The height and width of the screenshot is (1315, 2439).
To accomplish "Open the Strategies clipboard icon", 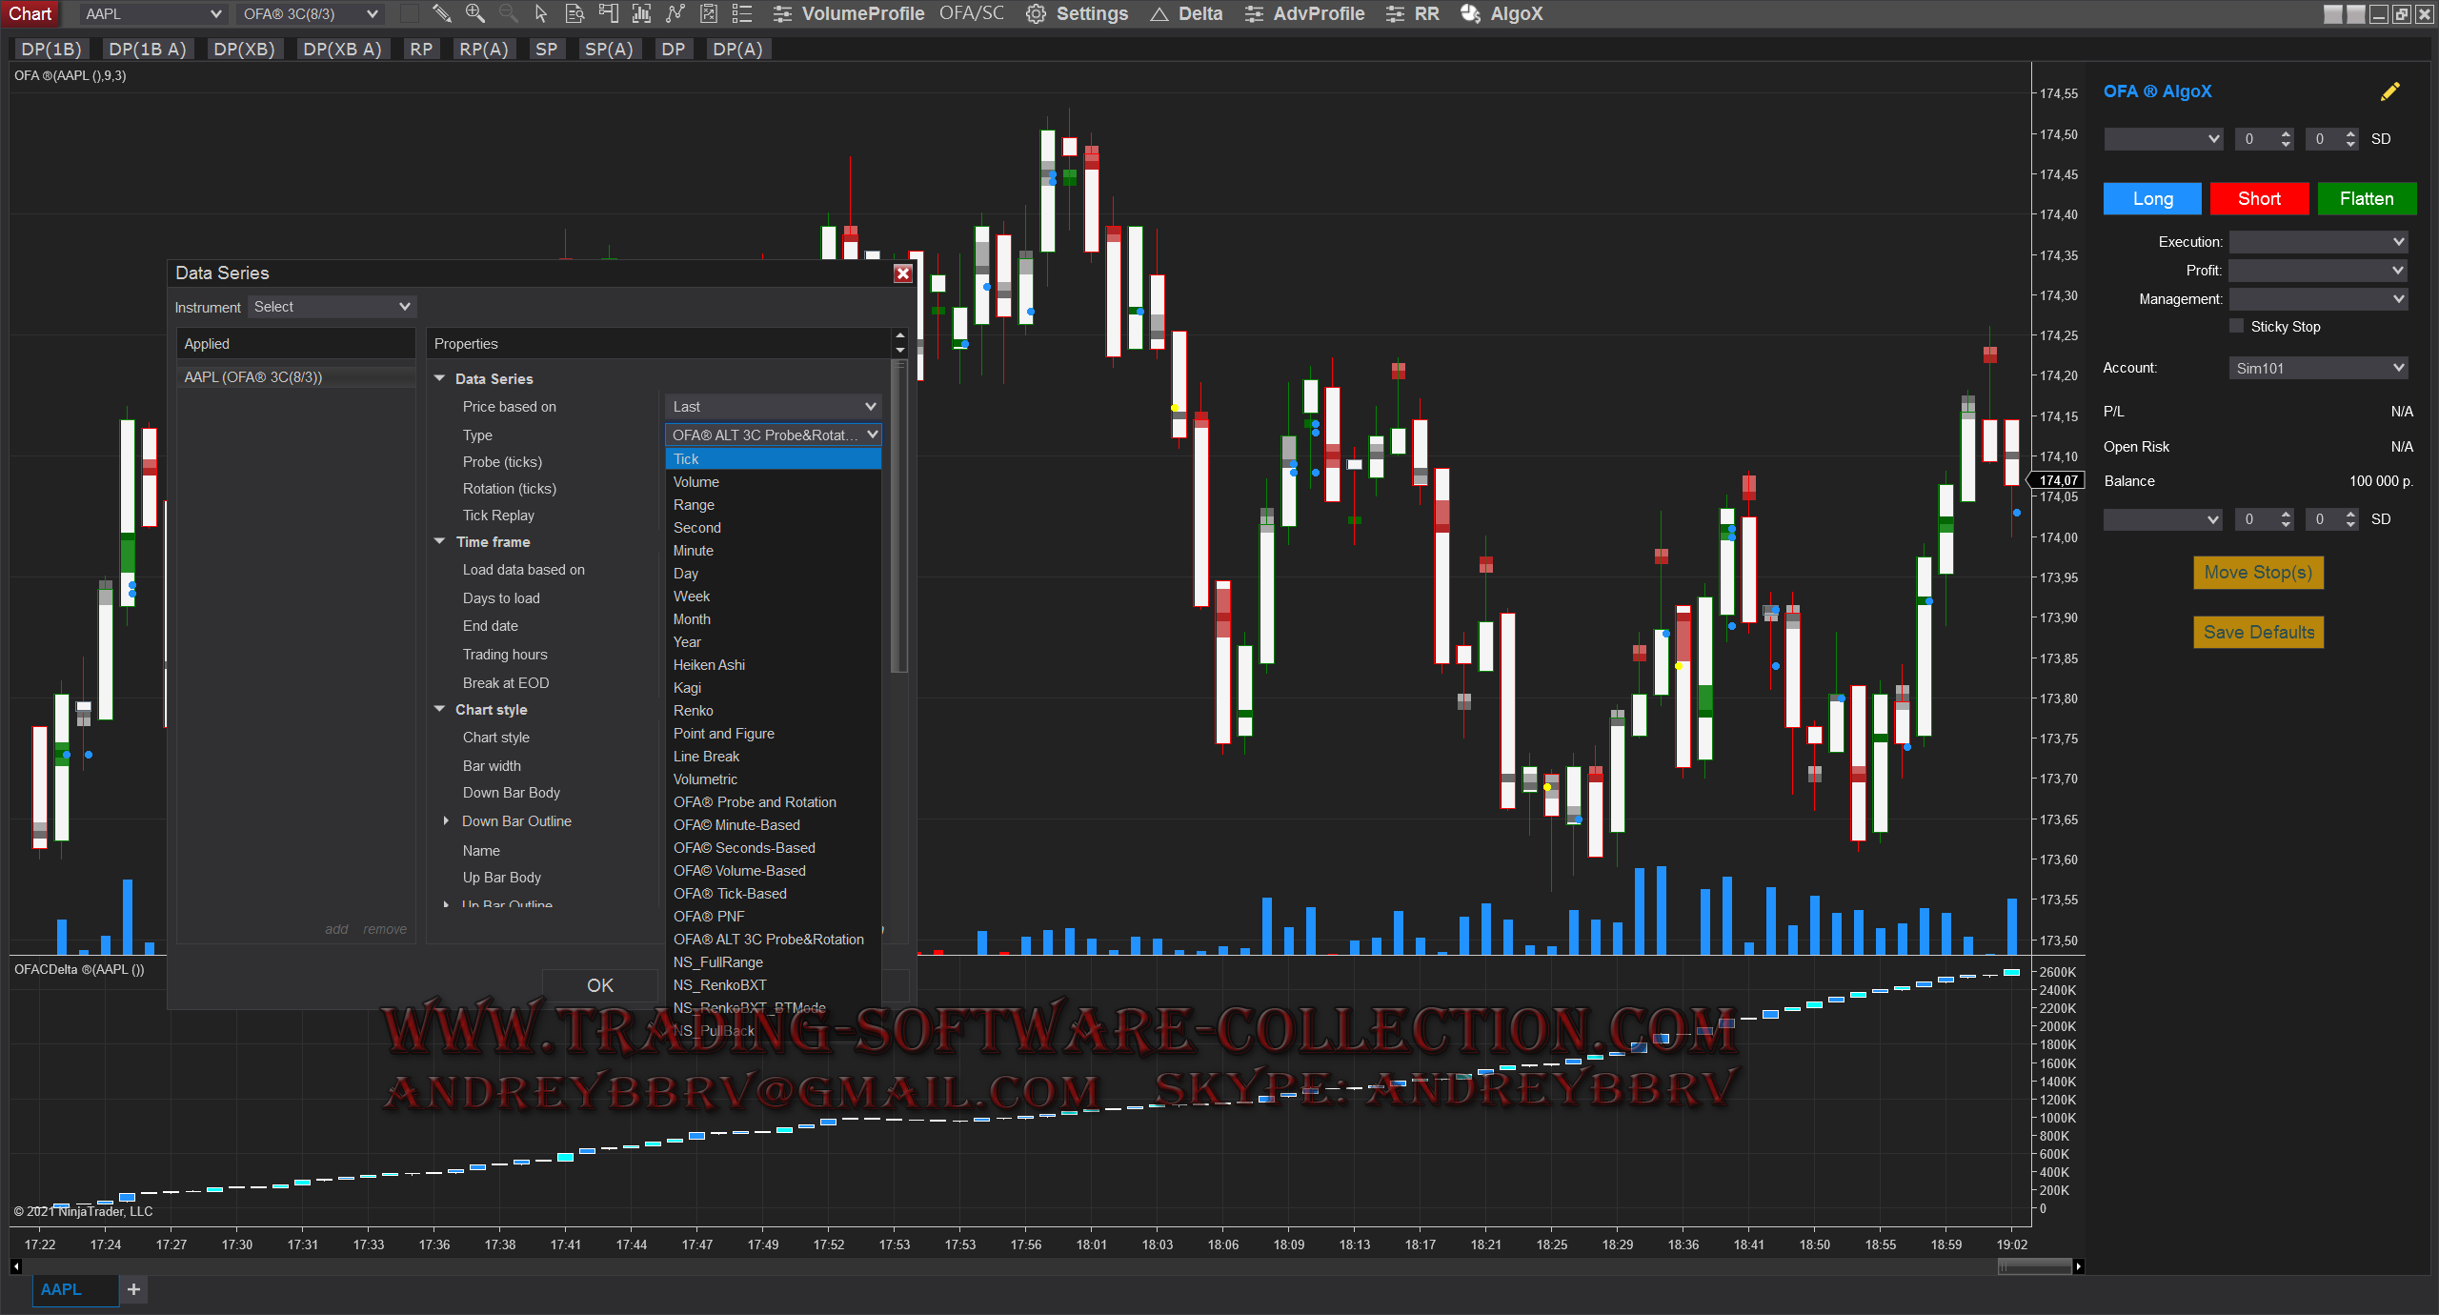I will point(709,13).
